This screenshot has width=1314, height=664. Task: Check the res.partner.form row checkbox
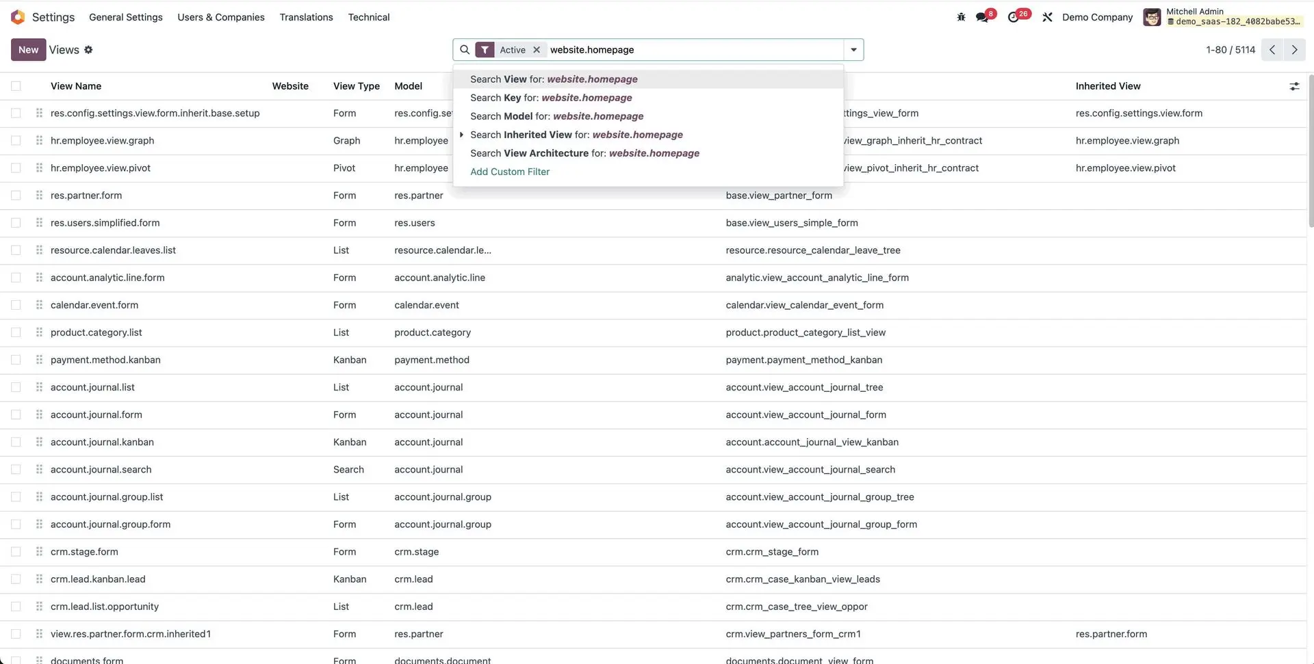click(x=16, y=196)
